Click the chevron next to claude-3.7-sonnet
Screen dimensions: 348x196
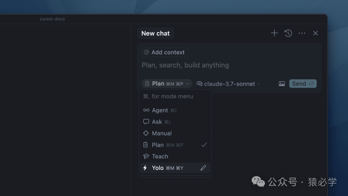[258, 84]
